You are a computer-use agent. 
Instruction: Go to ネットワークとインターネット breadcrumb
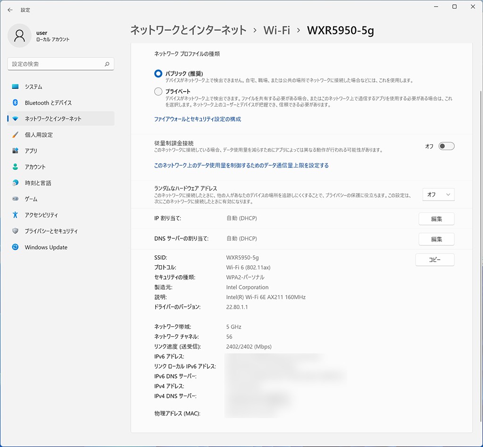(188, 30)
